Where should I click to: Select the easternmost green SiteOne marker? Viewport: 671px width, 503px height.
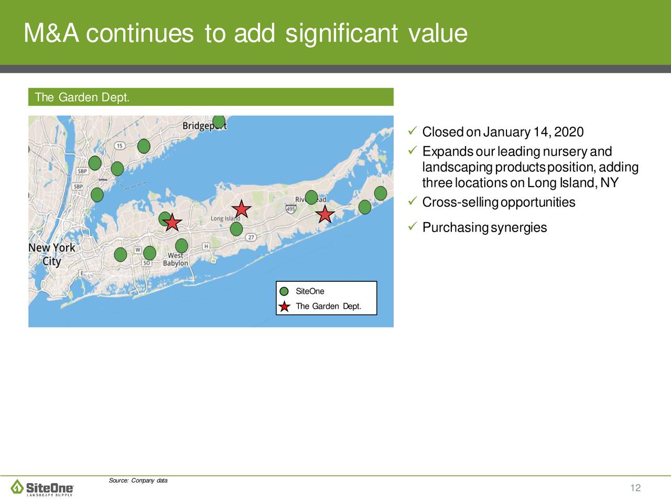point(381,193)
